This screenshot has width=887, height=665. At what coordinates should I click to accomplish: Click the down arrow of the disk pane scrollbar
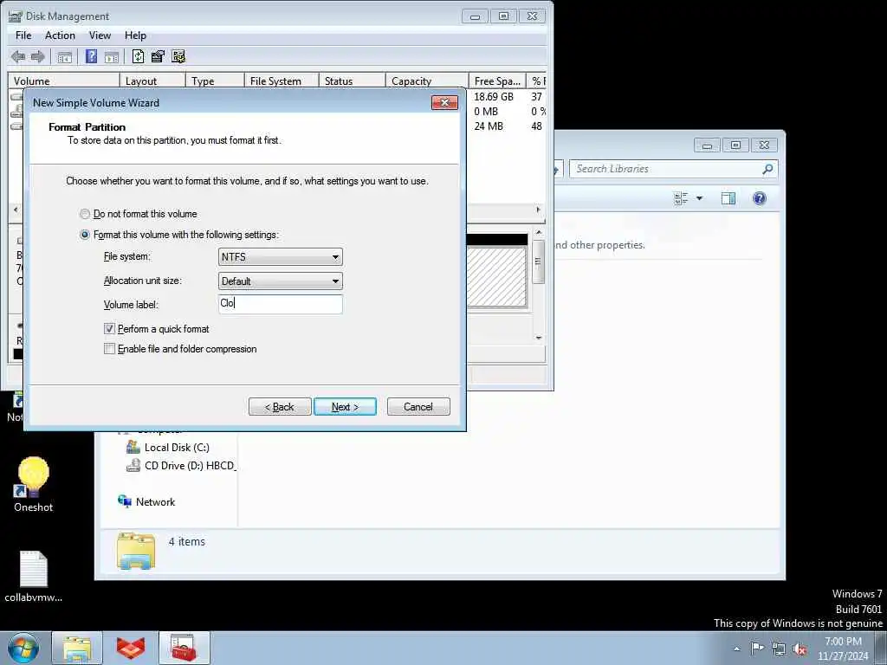pyautogui.click(x=539, y=338)
